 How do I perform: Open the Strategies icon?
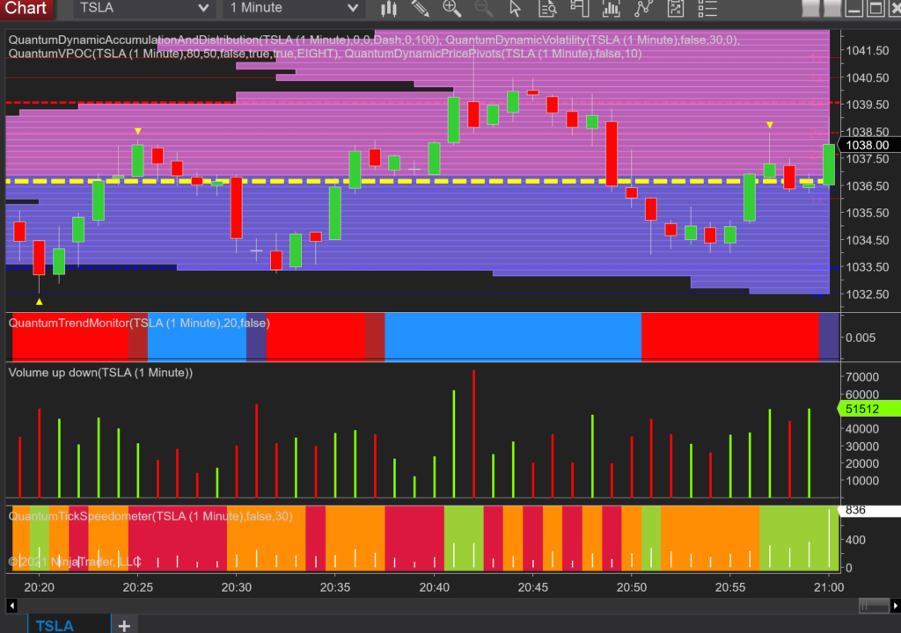click(x=676, y=8)
